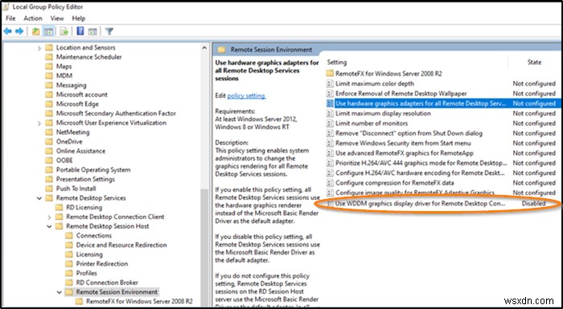The width and height of the screenshot is (563, 309).
Task: Select NetMeeting in the tree
Action: pyautogui.click(x=73, y=132)
